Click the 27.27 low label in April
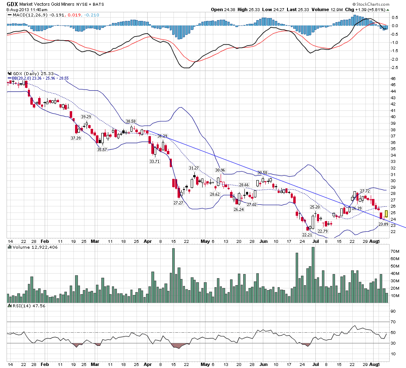This screenshot has width=406, height=368. [x=178, y=203]
